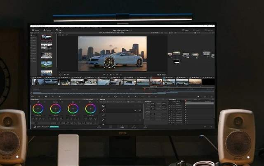Viewport: 264px width, 166px height.
Task: Open the Motion Effects palette
Action: tap(59, 96)
